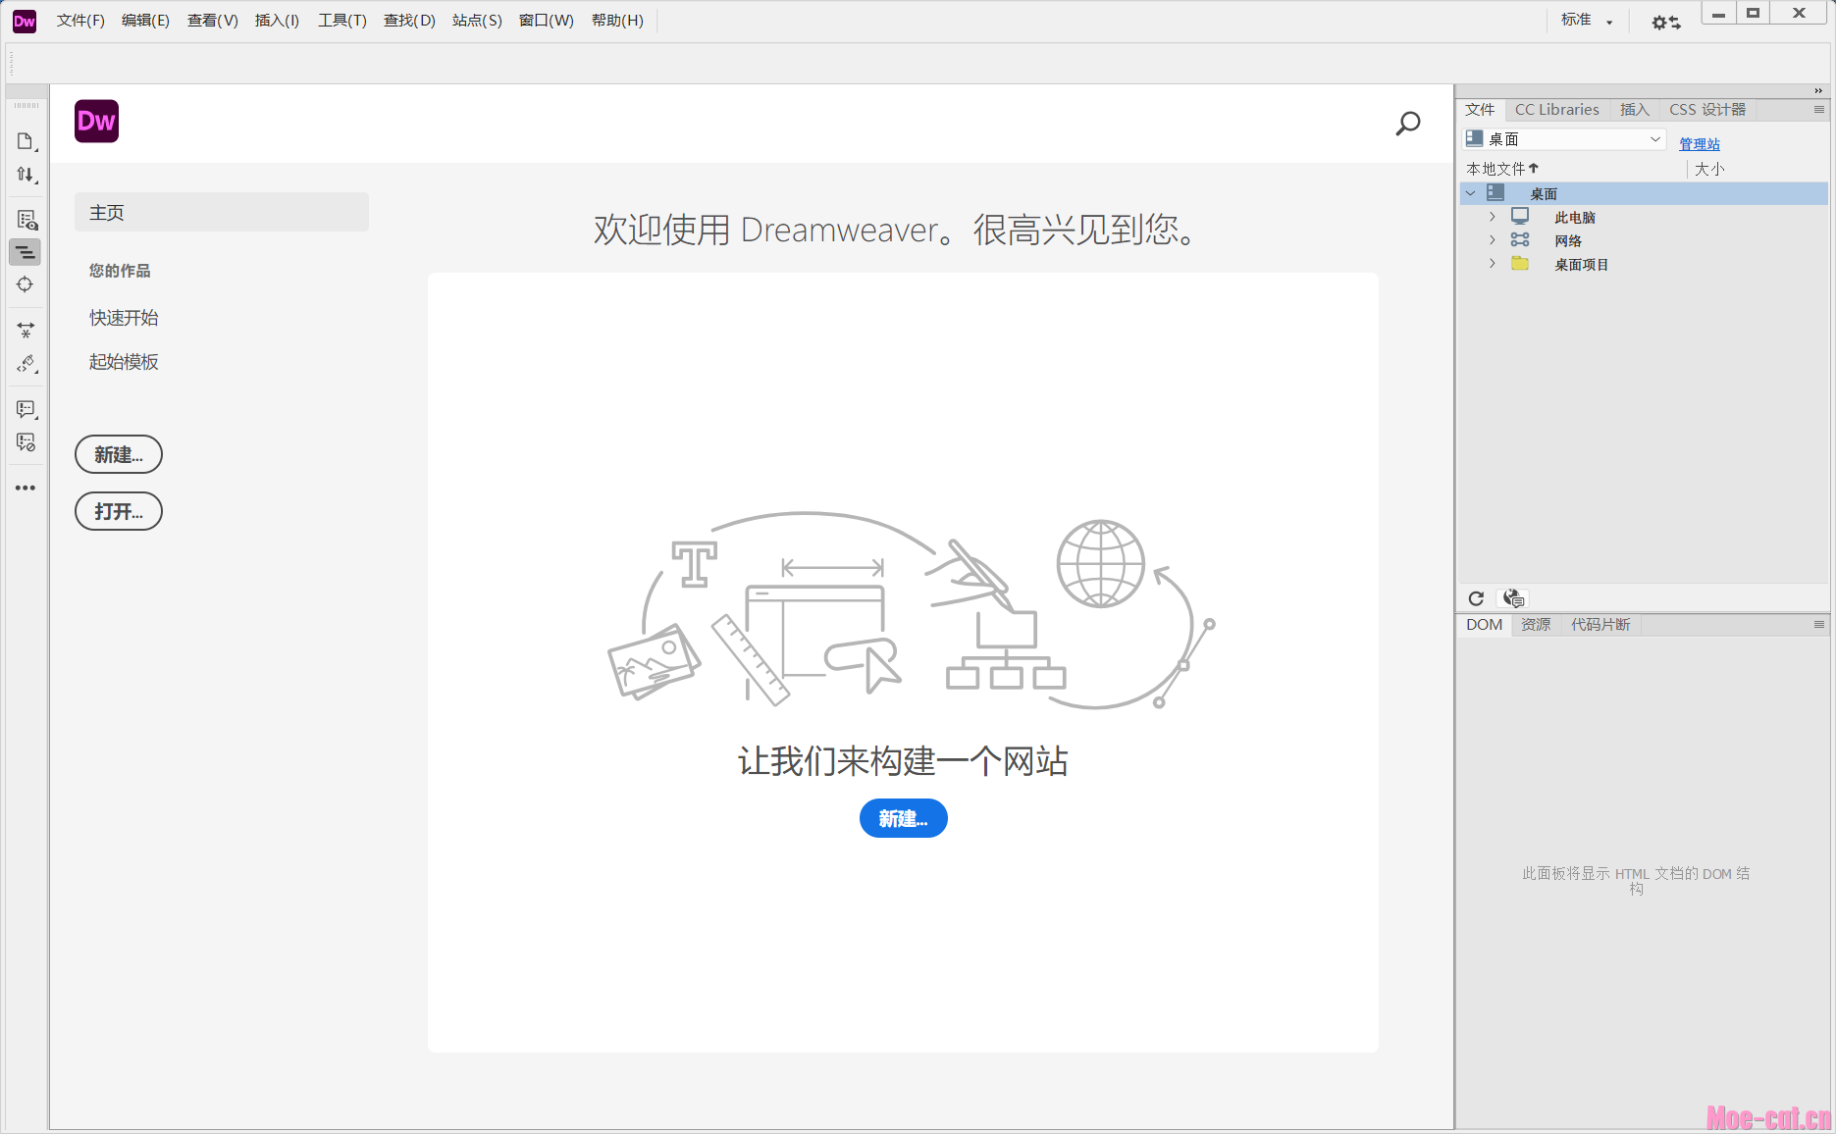Click the open documents icon in the left toolbar
1836x1134 pixels.
click(26, 141)
